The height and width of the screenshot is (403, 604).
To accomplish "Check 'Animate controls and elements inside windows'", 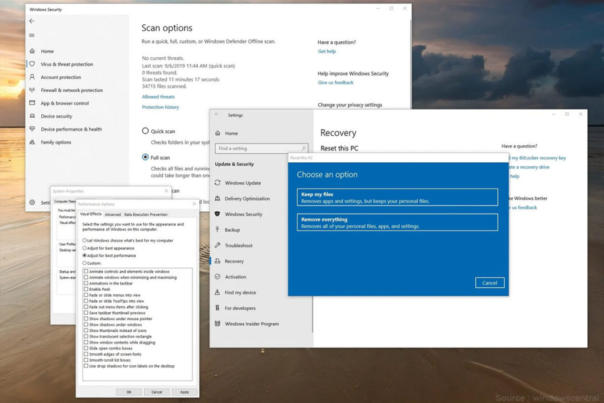I will pos(86,271).
